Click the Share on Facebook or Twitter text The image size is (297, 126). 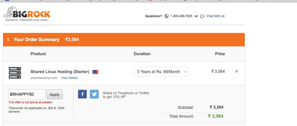click(126, 95)
